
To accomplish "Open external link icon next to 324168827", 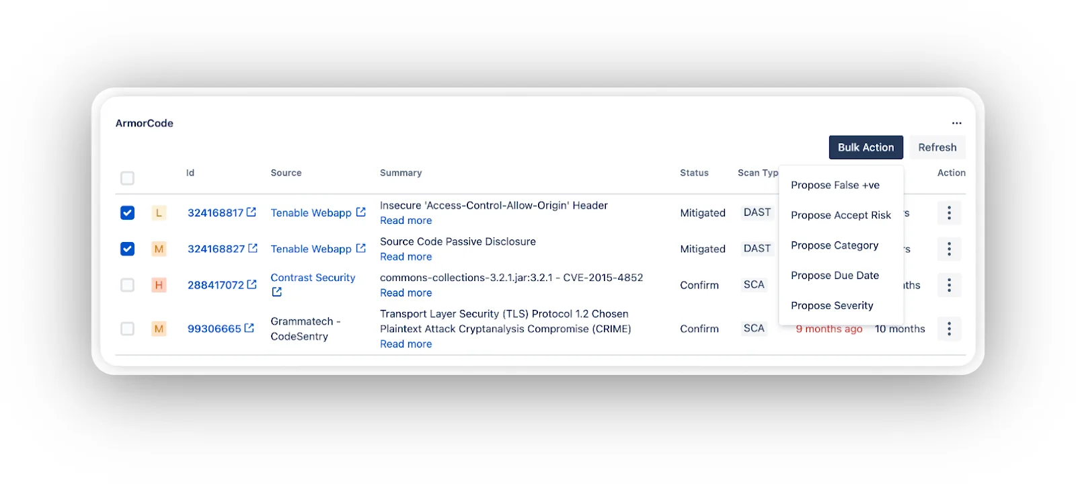I will 253,248.
